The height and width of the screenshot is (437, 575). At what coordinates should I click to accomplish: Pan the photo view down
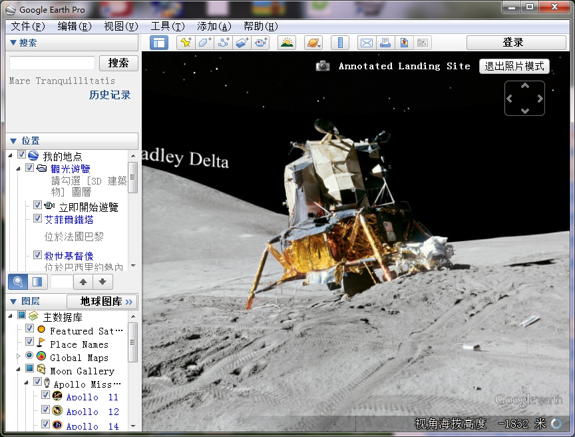[525, 111]
